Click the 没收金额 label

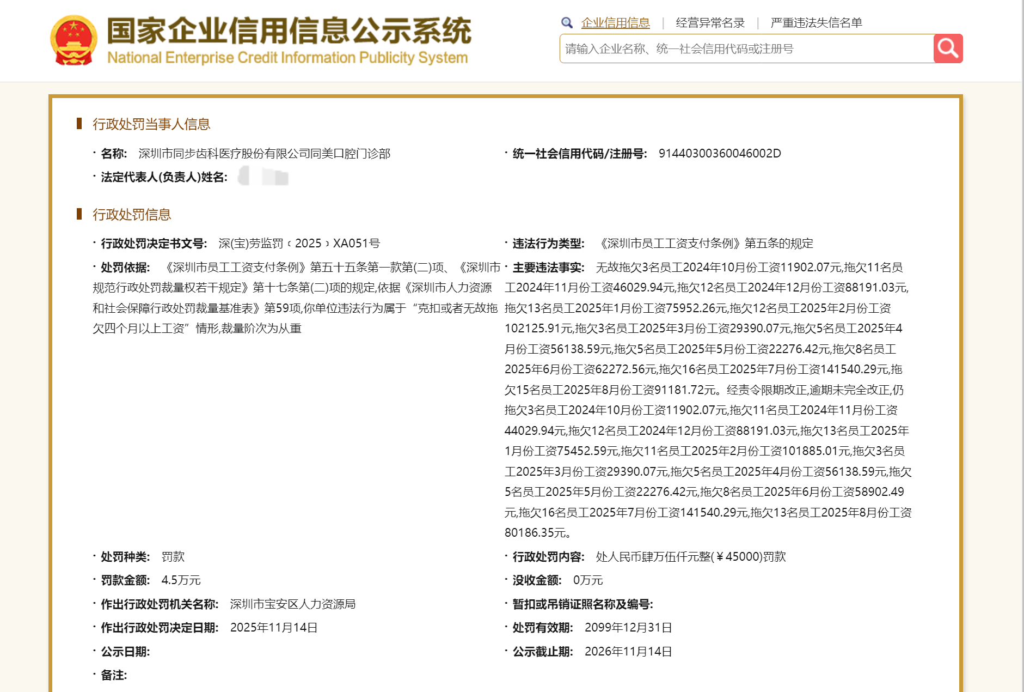tap(537, 580)
